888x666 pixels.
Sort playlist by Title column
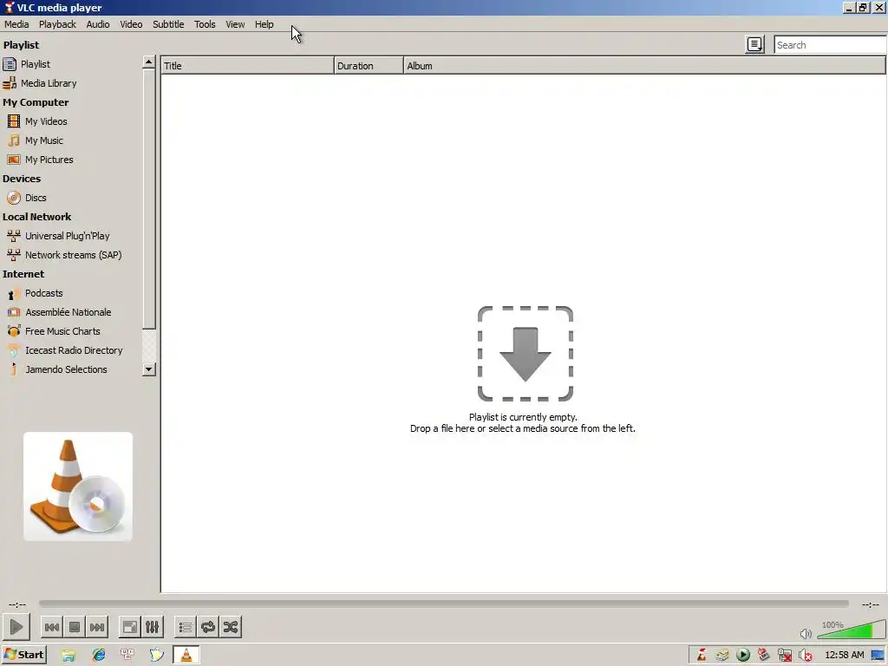pos(247,66)
